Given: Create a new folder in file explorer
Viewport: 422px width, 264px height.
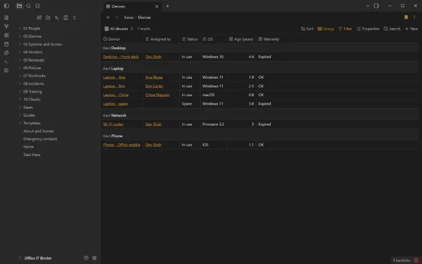Looking at the screenshot, I should [48, 18].
